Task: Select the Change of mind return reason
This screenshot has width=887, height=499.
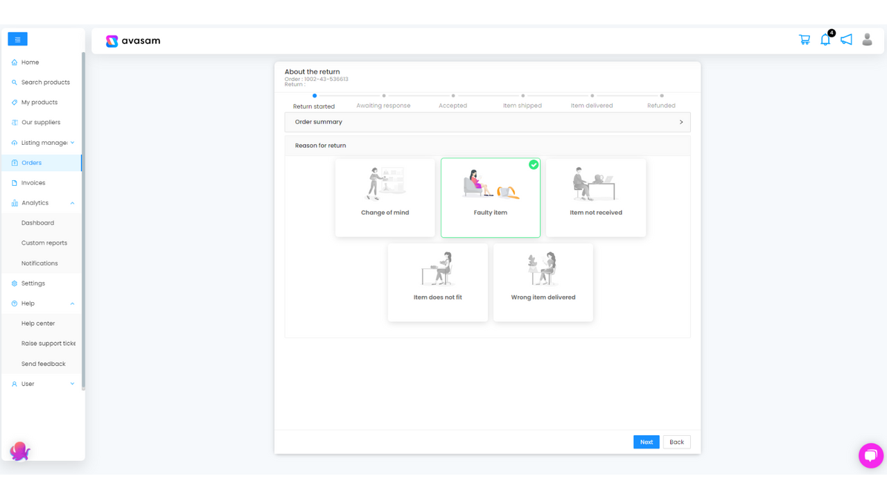Action: pos(385,198)
